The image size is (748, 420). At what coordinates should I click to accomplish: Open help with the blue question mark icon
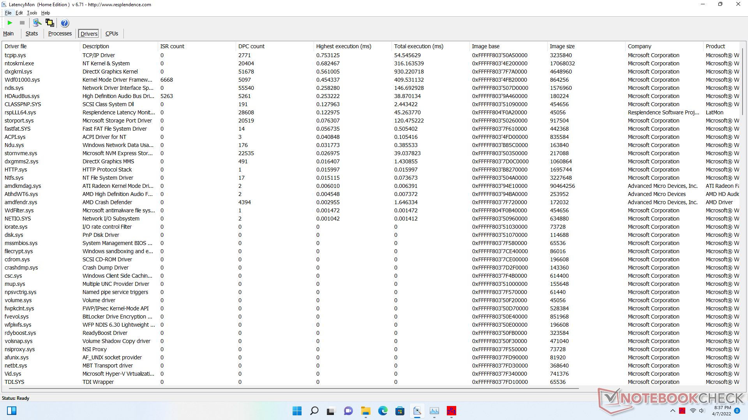click(65, 23)
